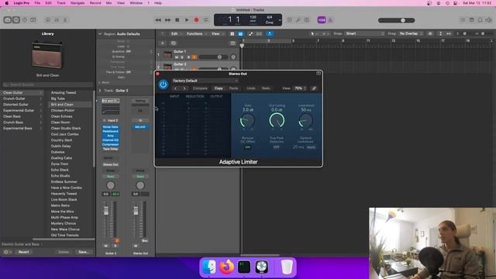Toggle the plug-in link button
The height and width of the screenshot is (279, 496).
pos(314,88)
